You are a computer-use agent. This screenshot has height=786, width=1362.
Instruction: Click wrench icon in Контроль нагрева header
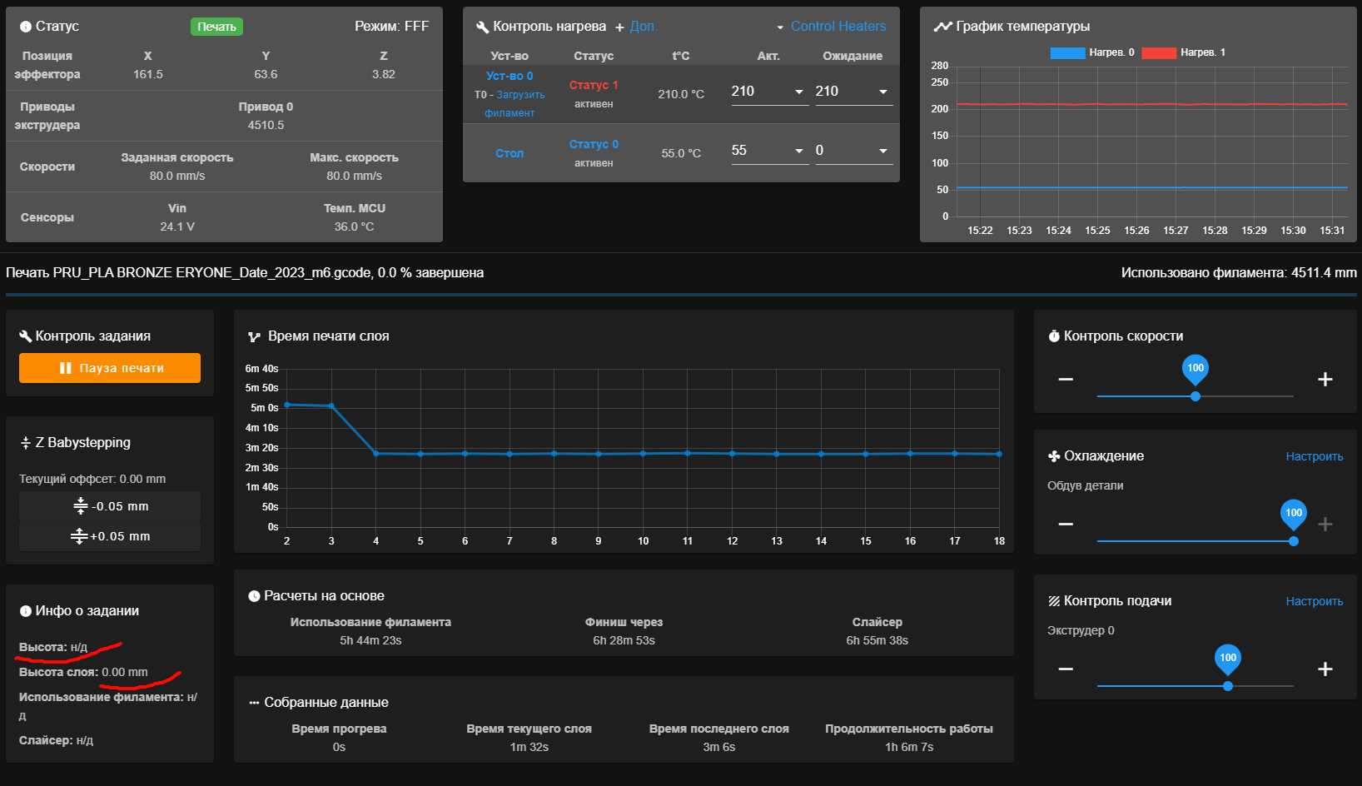click(482, 27)
